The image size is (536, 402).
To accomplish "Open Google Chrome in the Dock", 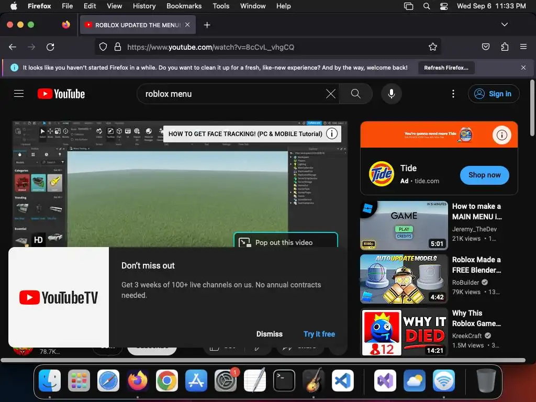I will click(x=167, y=381).
